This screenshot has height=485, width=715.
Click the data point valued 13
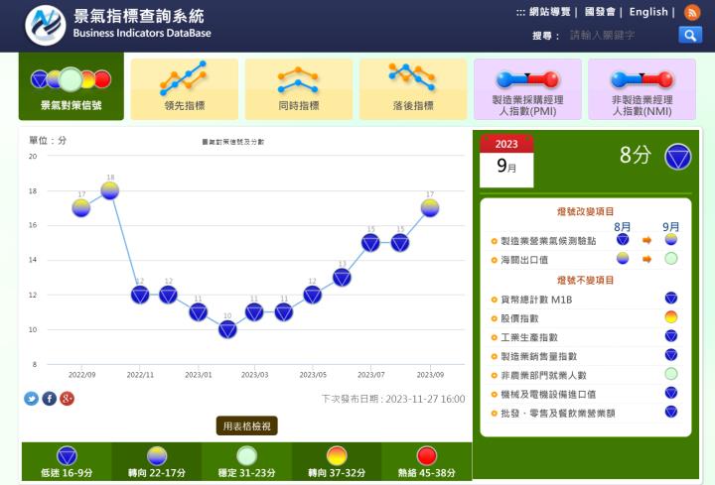click(x=342, y=278)
